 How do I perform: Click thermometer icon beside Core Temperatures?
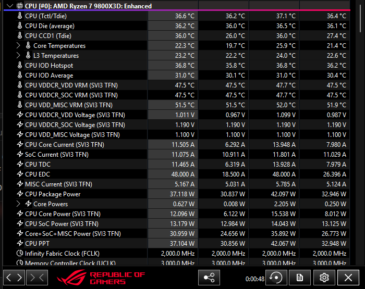[x=28, y=46]
